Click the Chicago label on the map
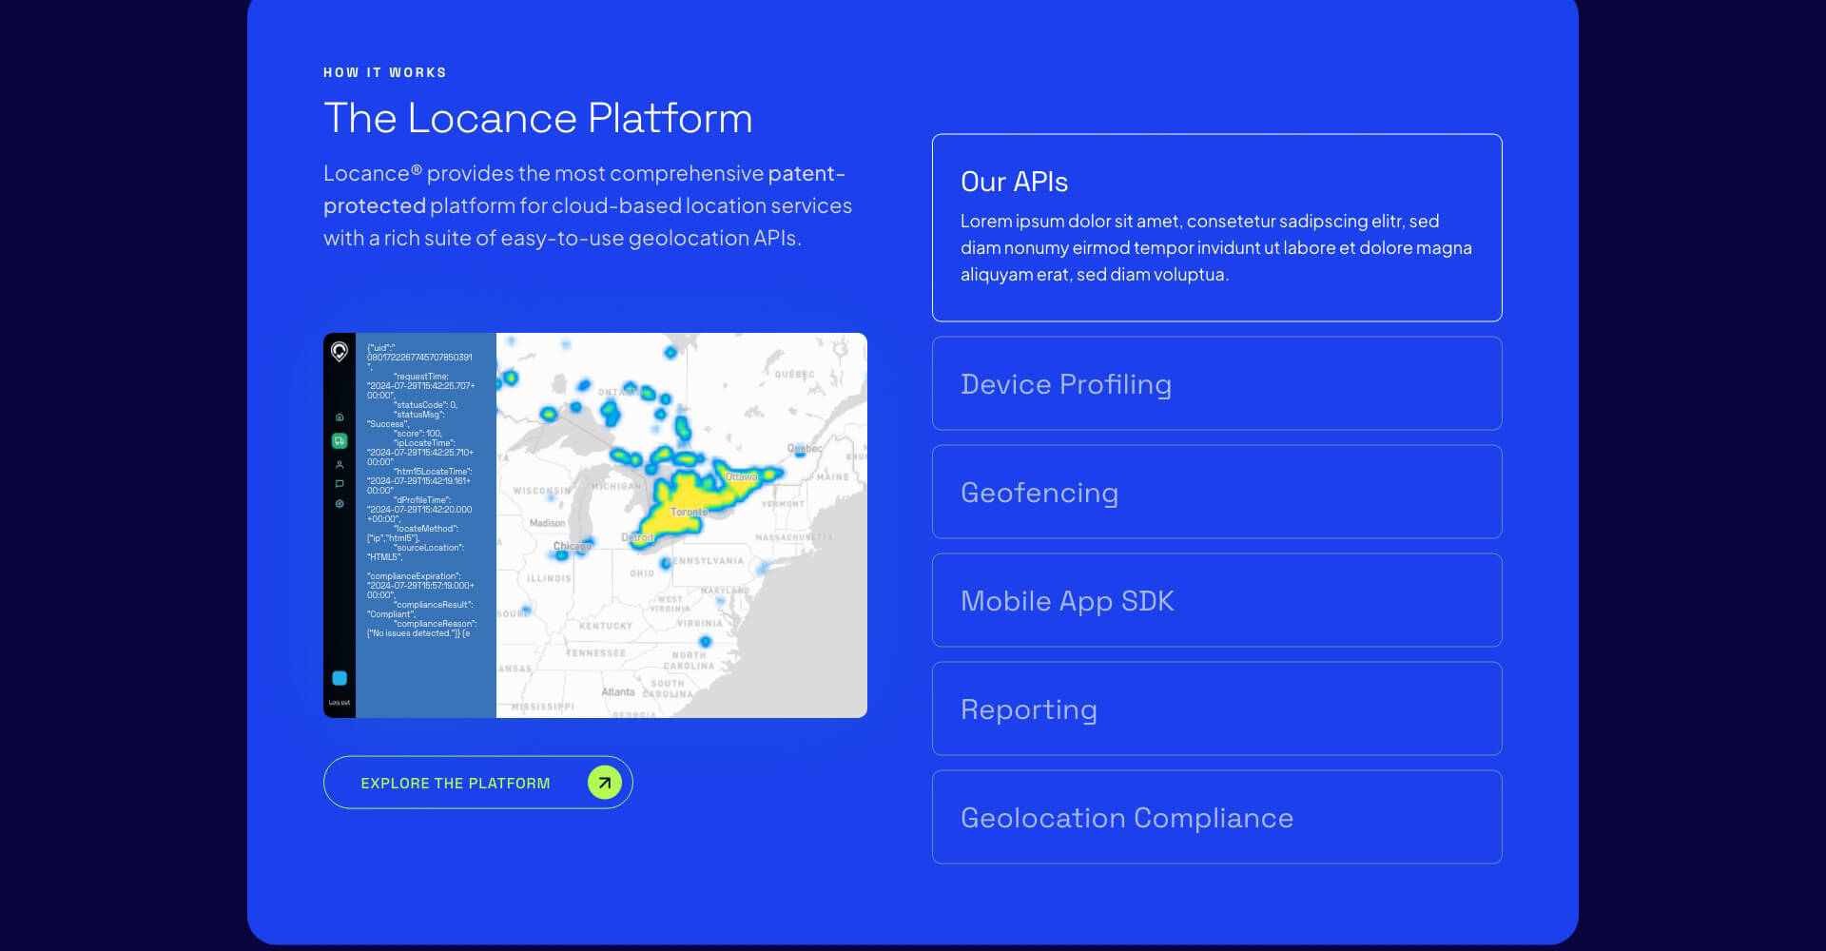Image resolution: width=1826 pixels, height=951 pixels. coord(573,546)
